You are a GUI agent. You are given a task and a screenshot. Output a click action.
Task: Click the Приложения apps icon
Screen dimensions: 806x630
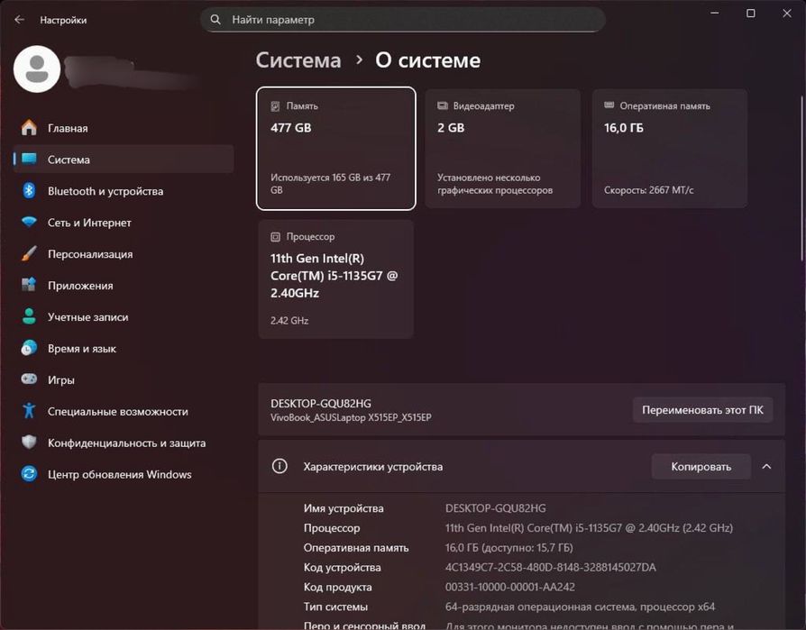tap(29, 285)
